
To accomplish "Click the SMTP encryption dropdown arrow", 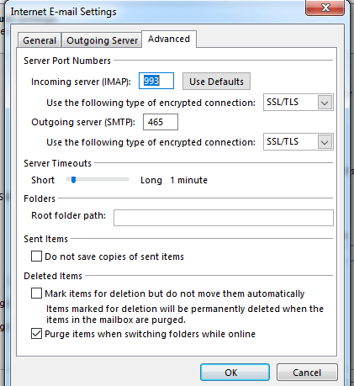I will pyautogui.click(x=325, y=142).
